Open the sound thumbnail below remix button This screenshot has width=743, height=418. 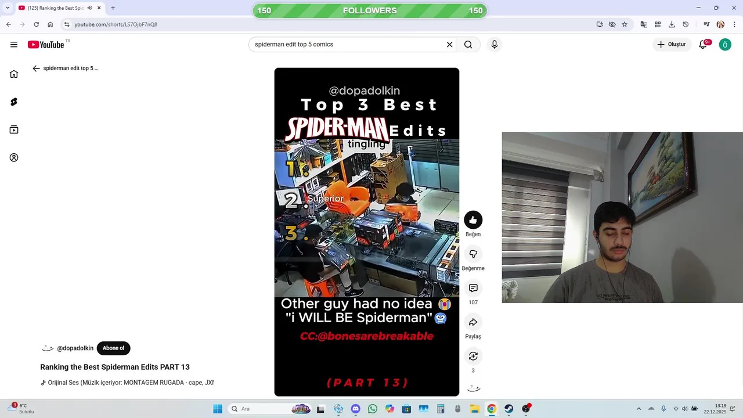473,388
